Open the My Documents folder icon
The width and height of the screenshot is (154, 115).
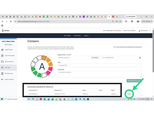coord(2,61)
